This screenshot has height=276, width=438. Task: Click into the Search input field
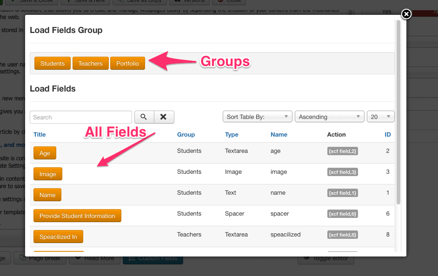(81, 117)
